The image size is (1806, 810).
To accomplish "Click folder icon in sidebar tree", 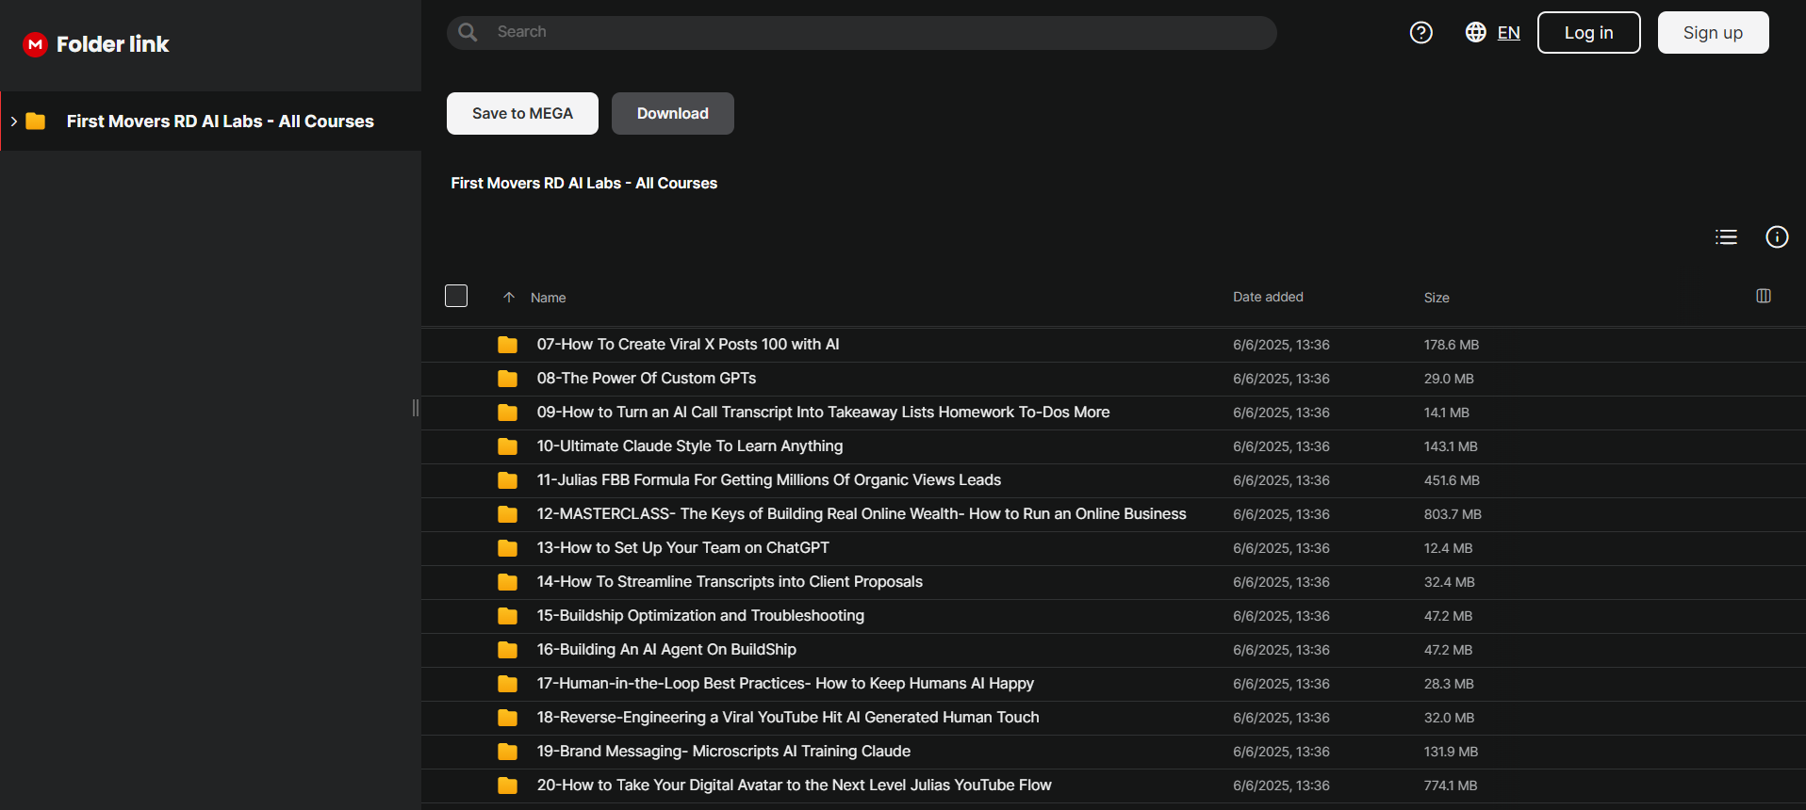I will [36, 121].
